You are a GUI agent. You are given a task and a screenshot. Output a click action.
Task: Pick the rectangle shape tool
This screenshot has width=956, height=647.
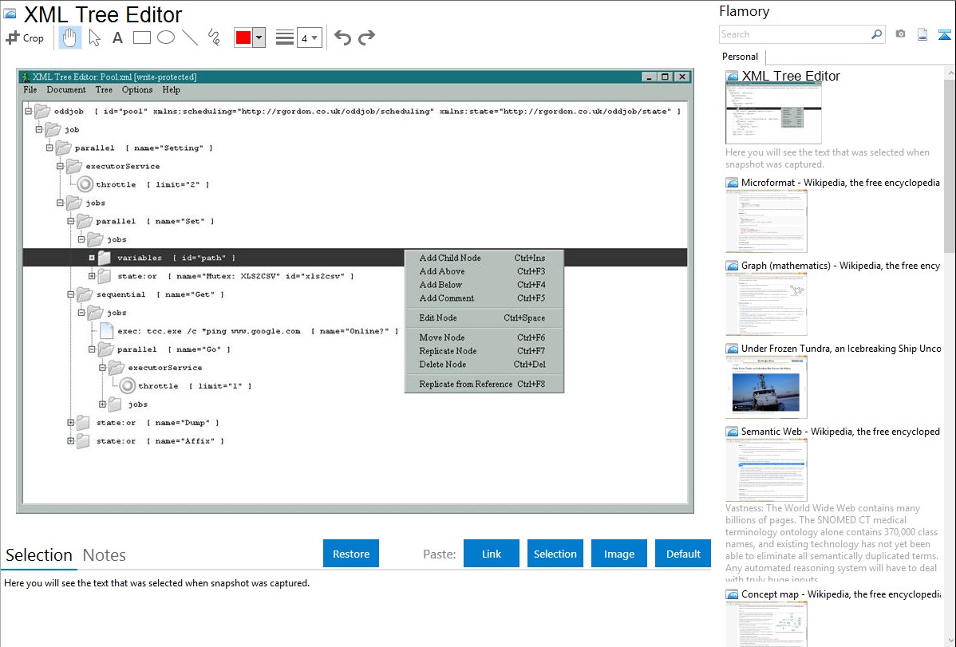[142, 37]
